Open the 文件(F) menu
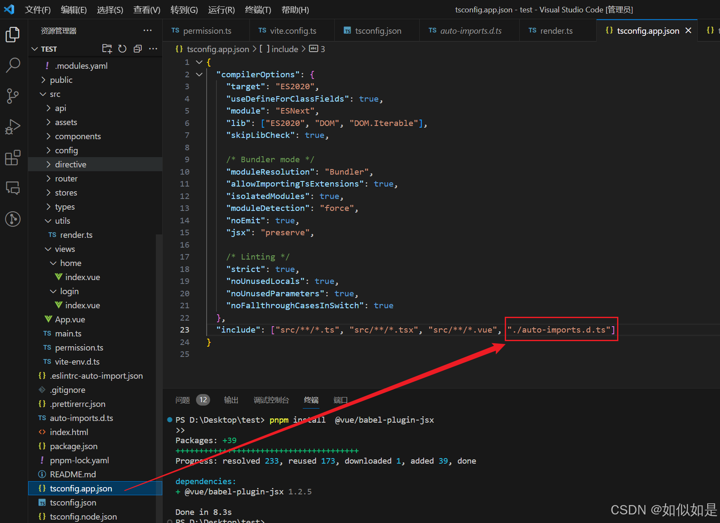The image size is (720, 523). 38,10
